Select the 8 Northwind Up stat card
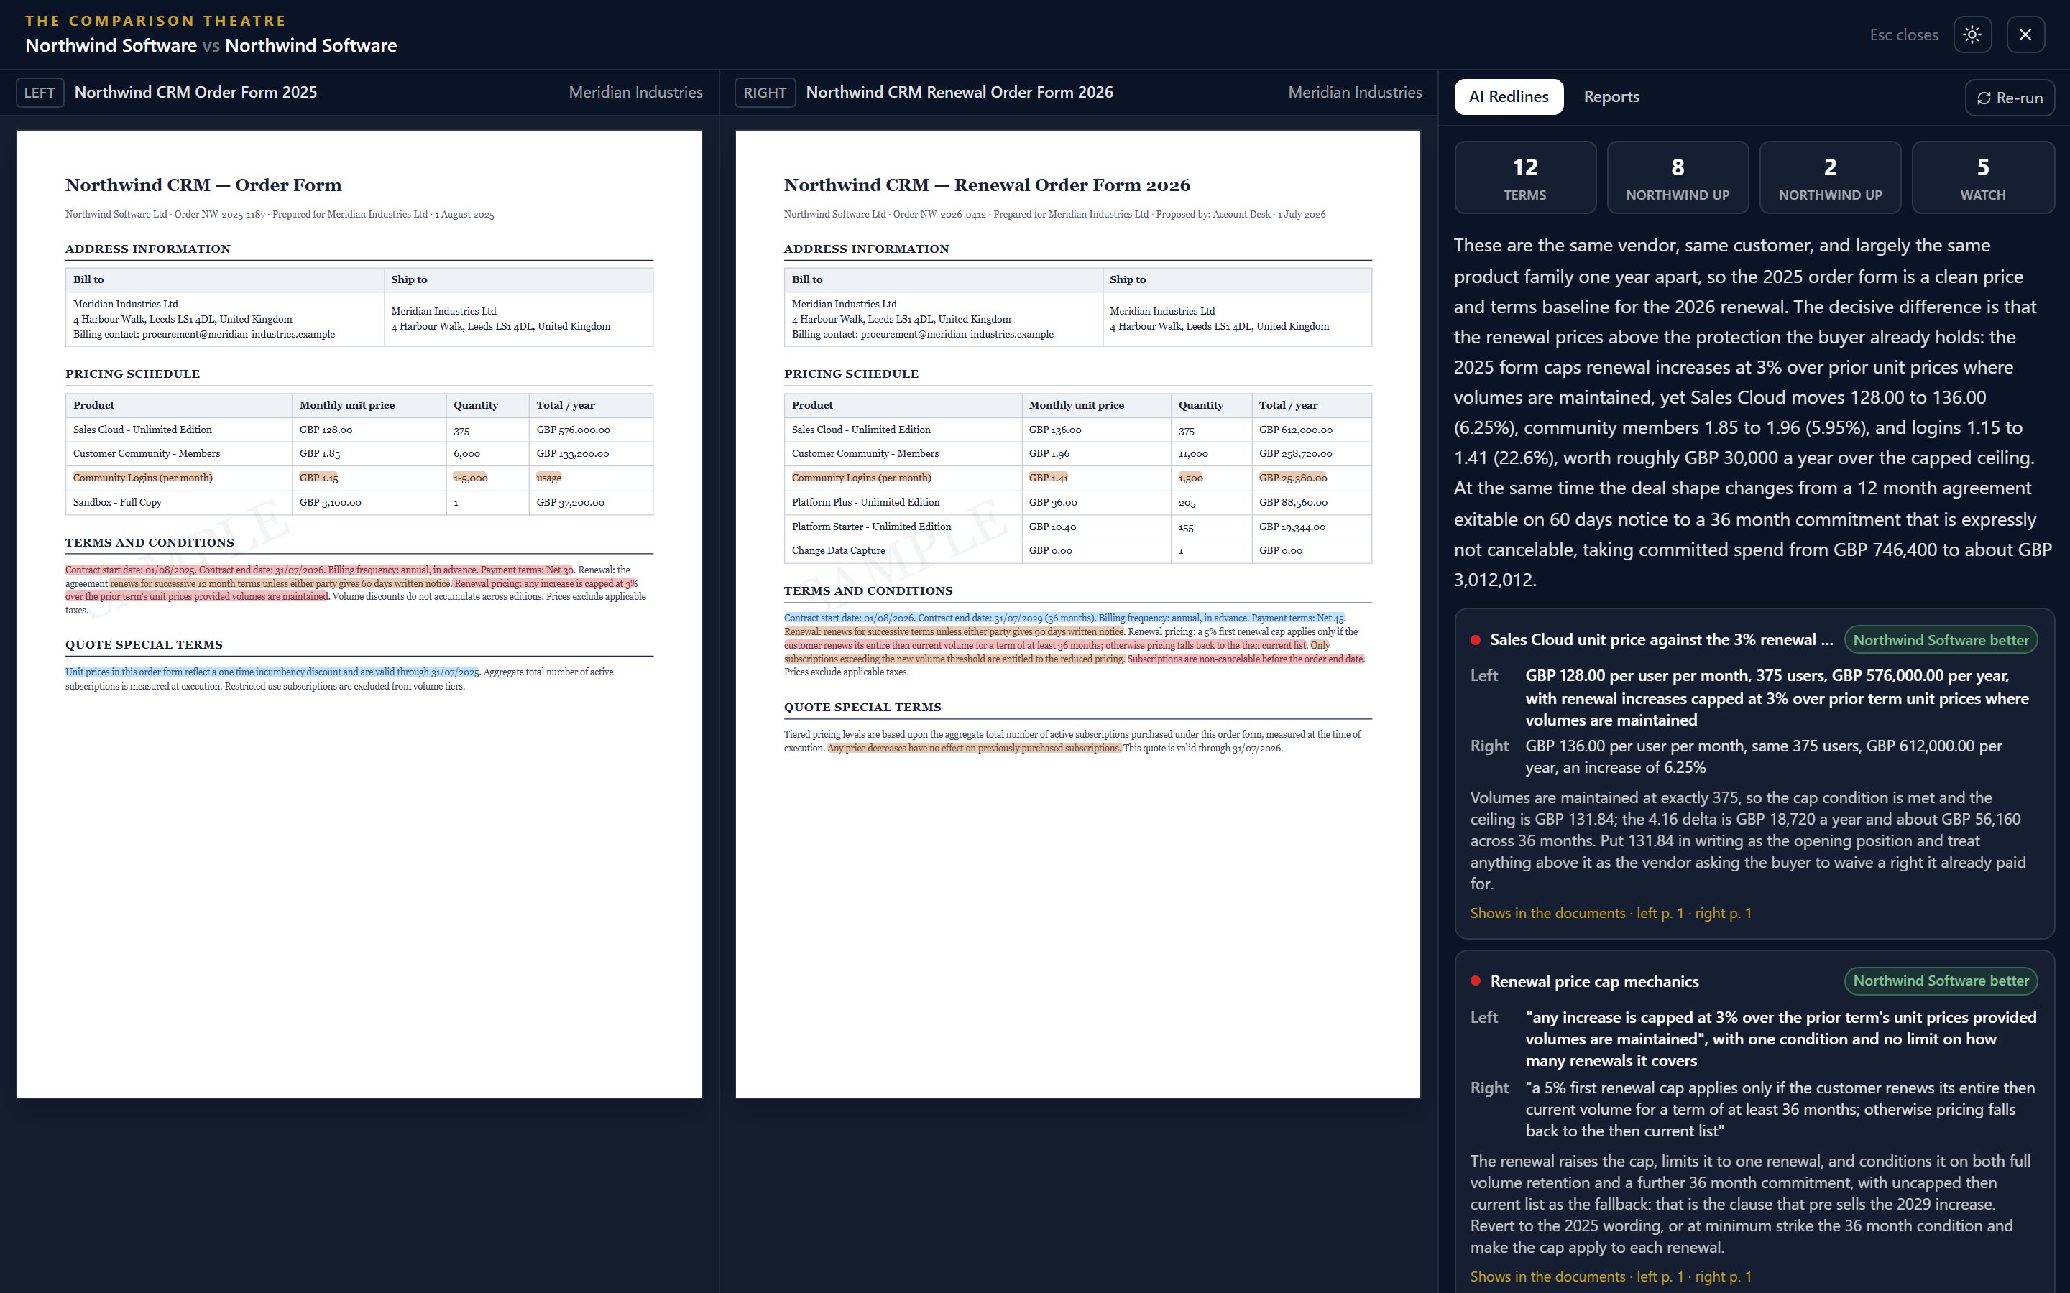Screen dimensions: 2070x1293 [x=1678, y=178]
